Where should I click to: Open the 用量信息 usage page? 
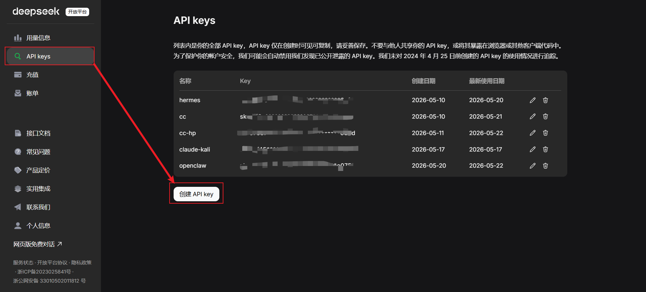tap(50, 38)
